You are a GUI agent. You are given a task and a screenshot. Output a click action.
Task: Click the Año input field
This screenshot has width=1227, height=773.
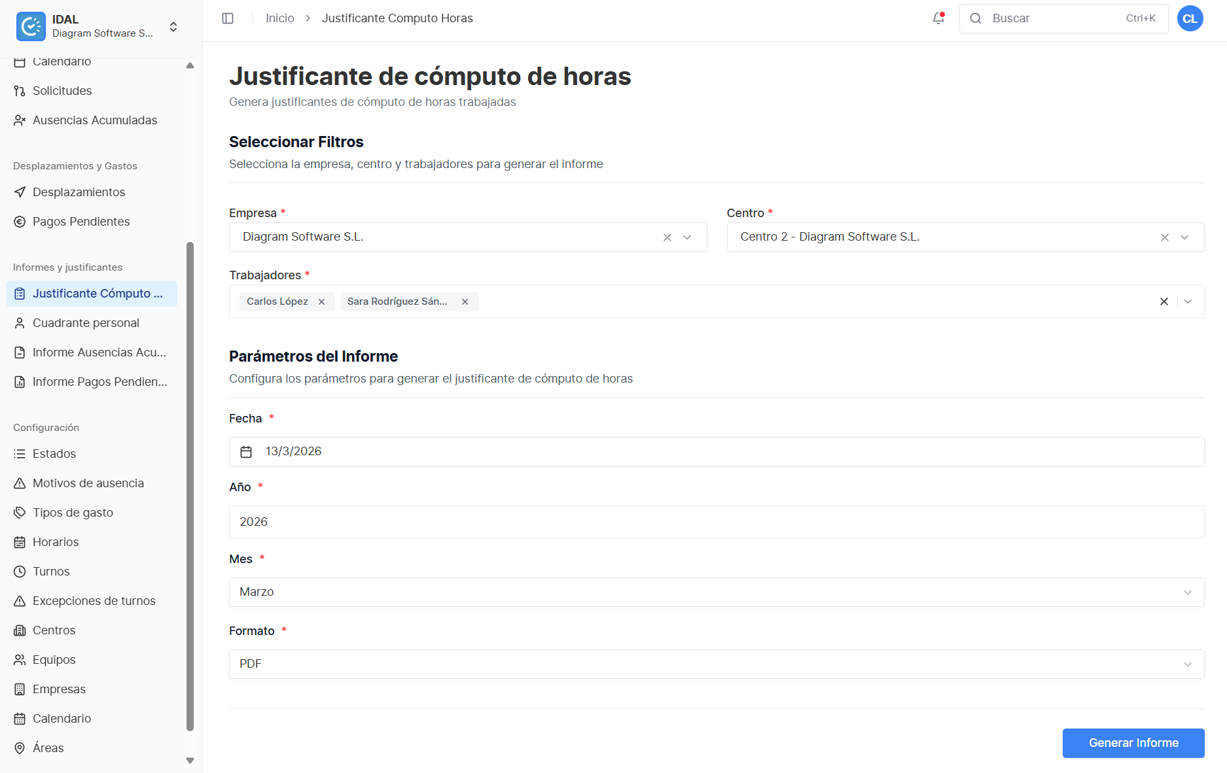tap(717, 522)
